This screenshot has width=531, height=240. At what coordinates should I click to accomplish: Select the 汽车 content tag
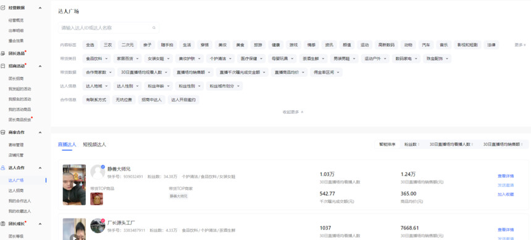425,44
